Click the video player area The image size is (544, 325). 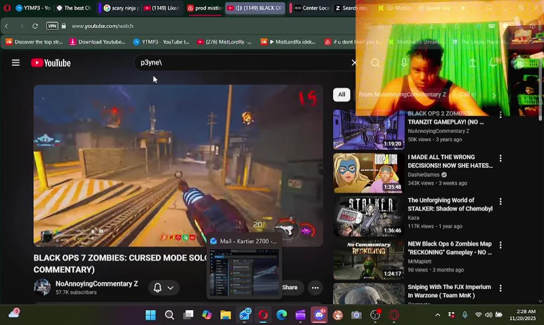coord(178,166)
